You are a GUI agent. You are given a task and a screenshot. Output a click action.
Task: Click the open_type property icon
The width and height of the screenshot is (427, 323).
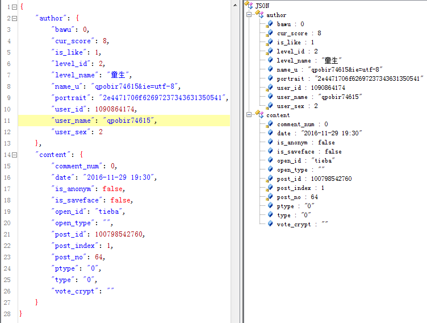tap(270, 169)
